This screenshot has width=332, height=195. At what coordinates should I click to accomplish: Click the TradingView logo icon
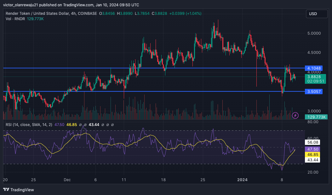pos(6,190)
